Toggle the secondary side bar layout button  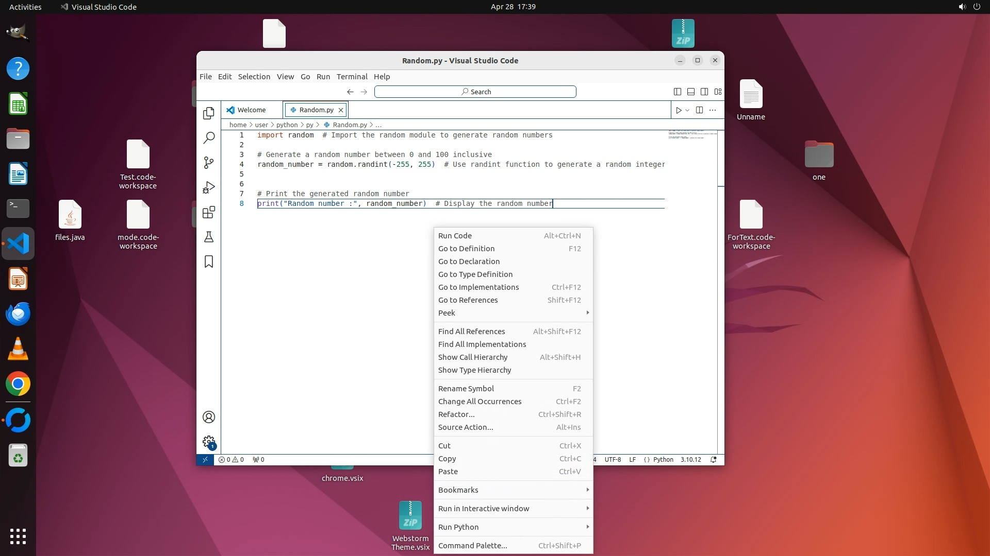click(x=704, y=92)
